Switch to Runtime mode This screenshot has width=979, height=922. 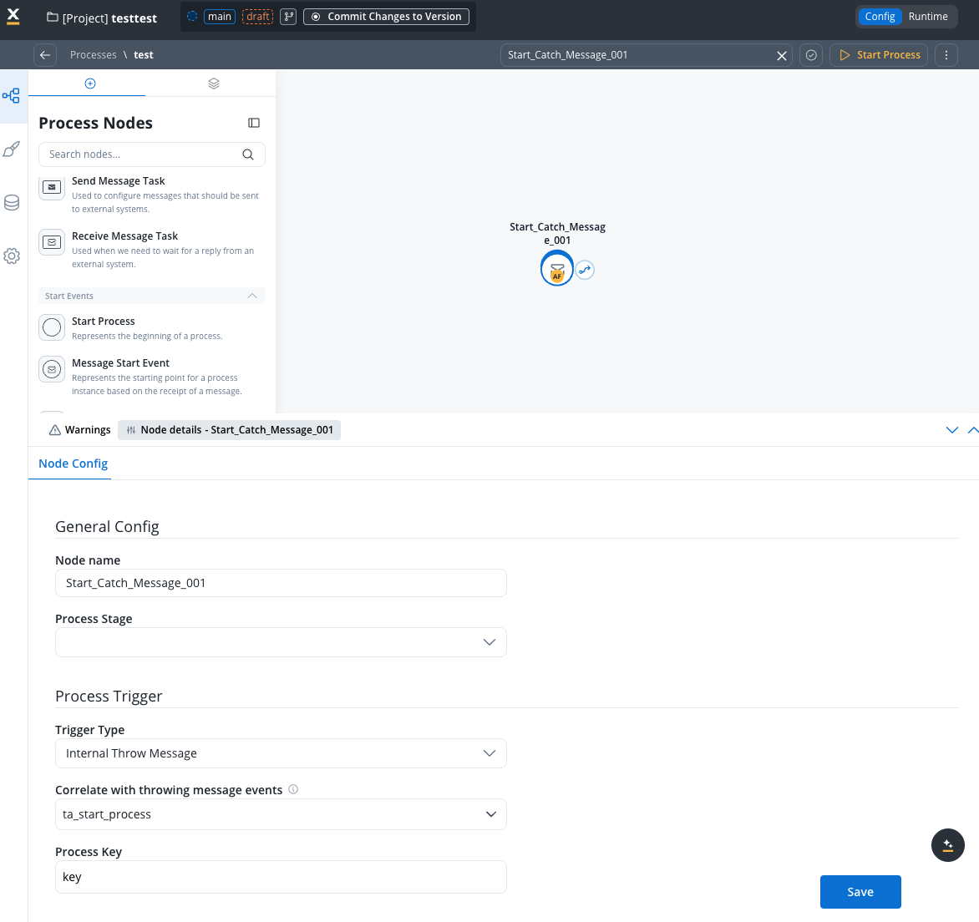(927, 17)
